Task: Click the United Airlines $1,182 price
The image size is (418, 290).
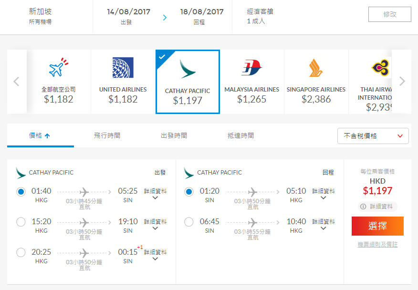Action: click(123, 99)
